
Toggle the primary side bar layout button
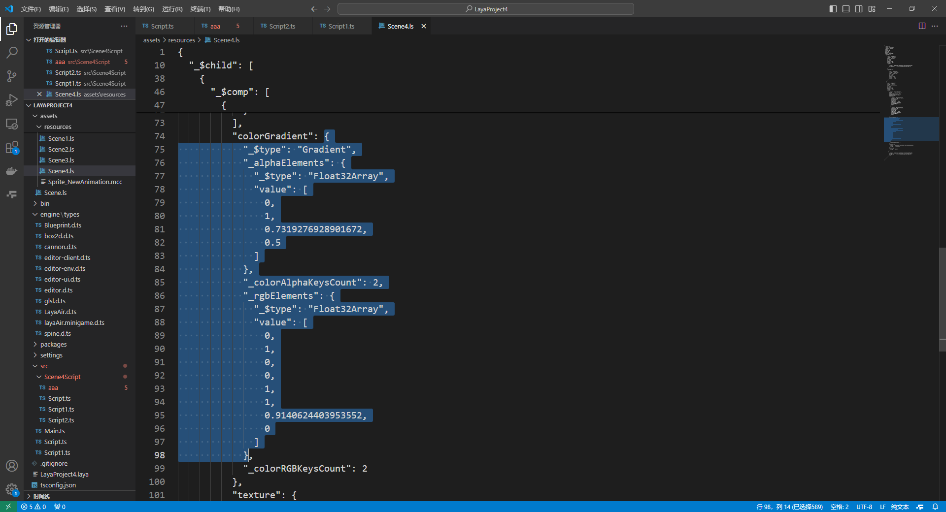[833, 9]
